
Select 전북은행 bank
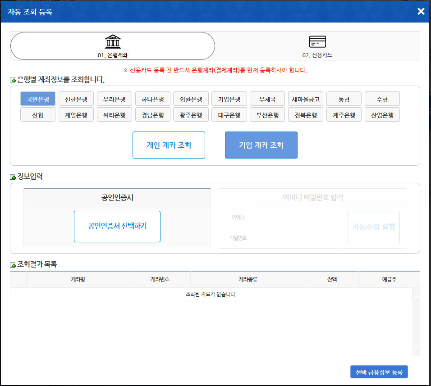click(306, 114)
